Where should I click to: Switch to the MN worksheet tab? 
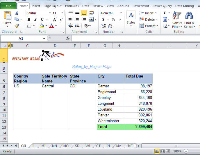pyautogui.click(x=54, y=146)
